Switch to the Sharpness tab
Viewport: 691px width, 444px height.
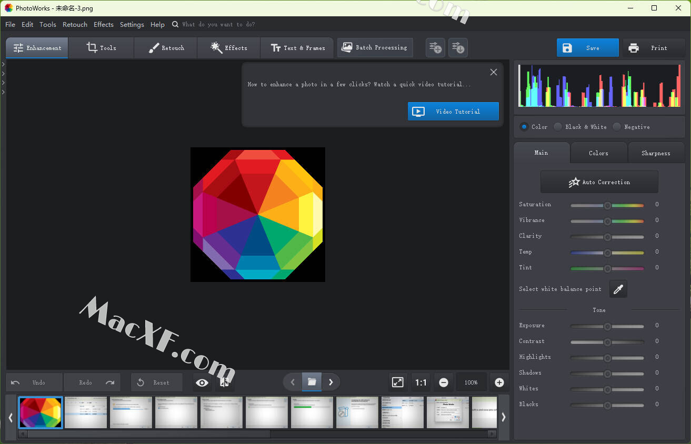pyautogui.click(x=656, y=153)
